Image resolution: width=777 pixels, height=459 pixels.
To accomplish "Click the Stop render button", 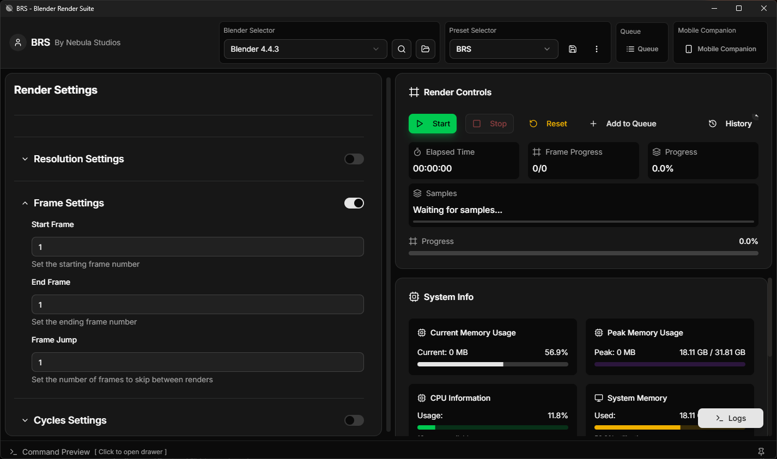I will [x=489, y=124].
